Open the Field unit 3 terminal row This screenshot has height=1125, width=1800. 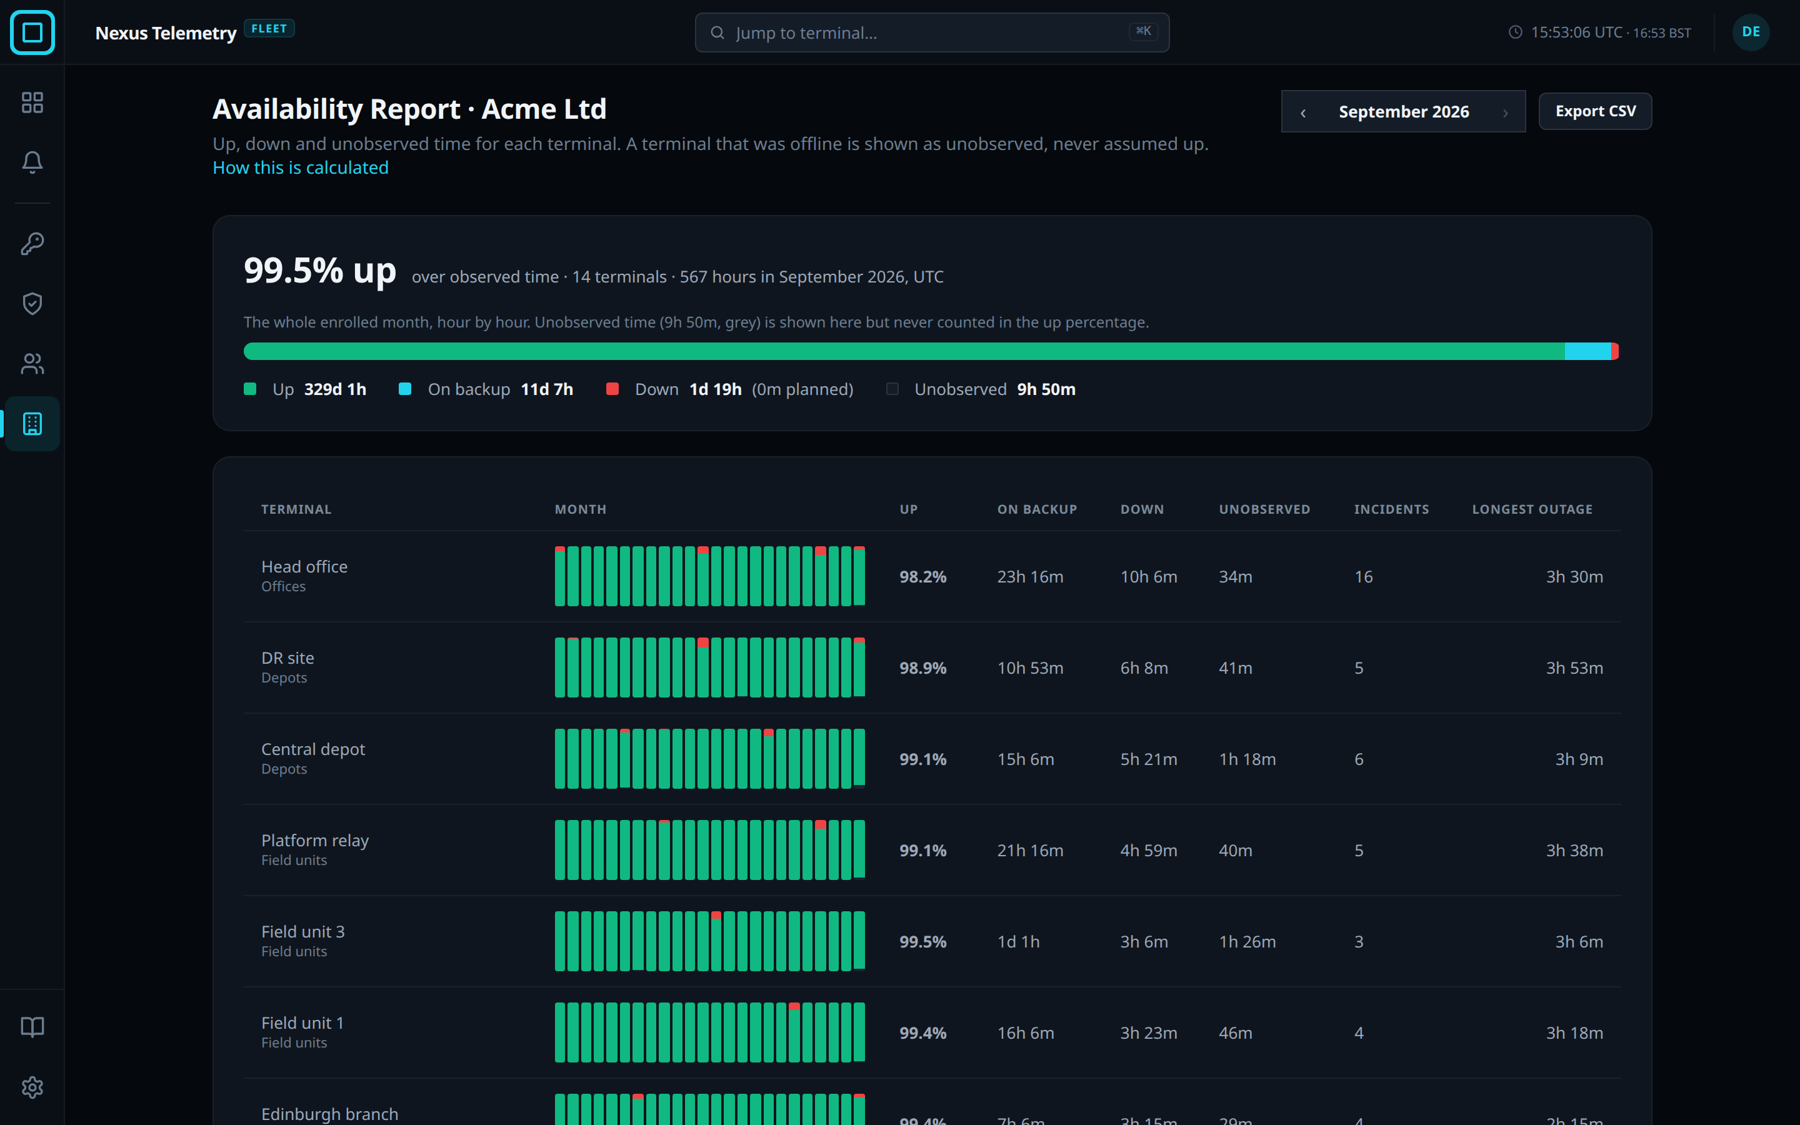click(x=932, y=942)
